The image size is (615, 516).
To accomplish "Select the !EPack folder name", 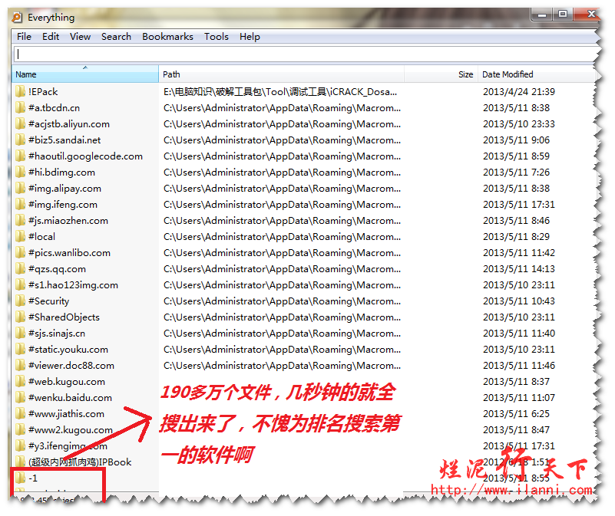I will coord(43,92).
